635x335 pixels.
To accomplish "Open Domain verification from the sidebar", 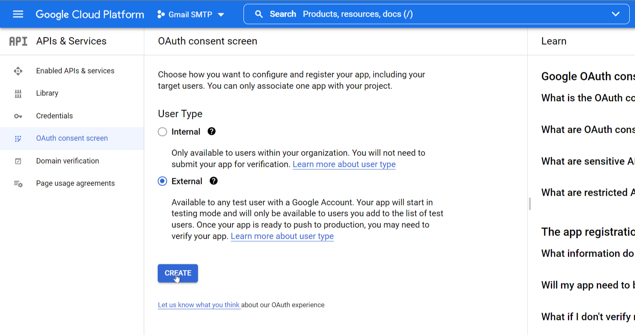I will coord(67,161).
